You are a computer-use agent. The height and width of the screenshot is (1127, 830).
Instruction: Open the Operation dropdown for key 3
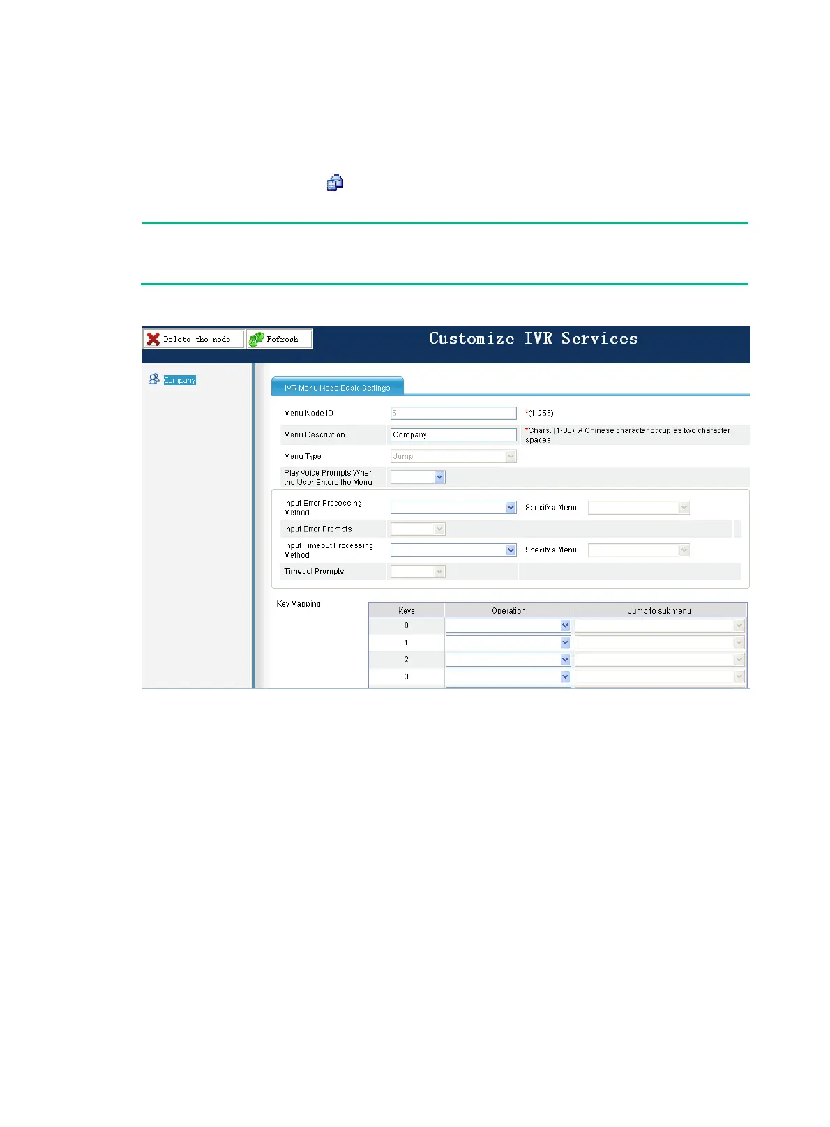(x=508, y=676)
